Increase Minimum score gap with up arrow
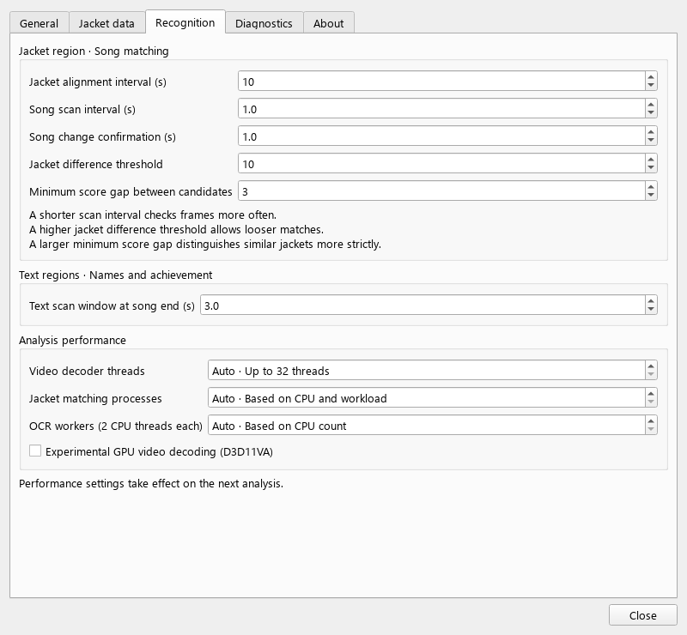Viewport: 687px width, 635px height. coord(651,186)
